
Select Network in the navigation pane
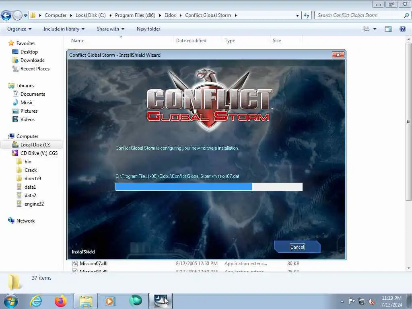coord(25,221)
